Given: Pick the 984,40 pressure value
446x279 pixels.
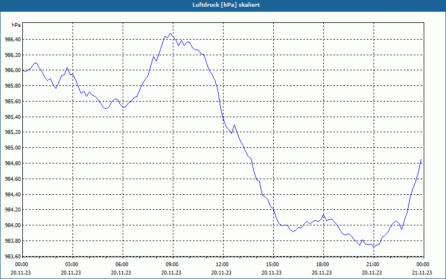Looking at the screenshot, I should tap(13, 194).
